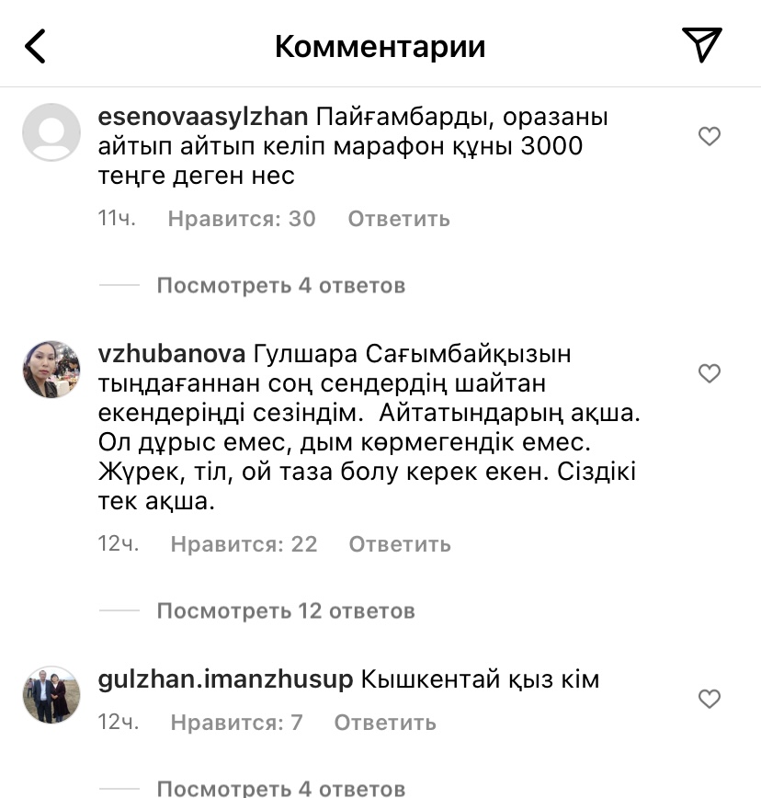Tap the back arrow icon
The height and width of the screenshot is (798, 761).
[x=35, y=46]
